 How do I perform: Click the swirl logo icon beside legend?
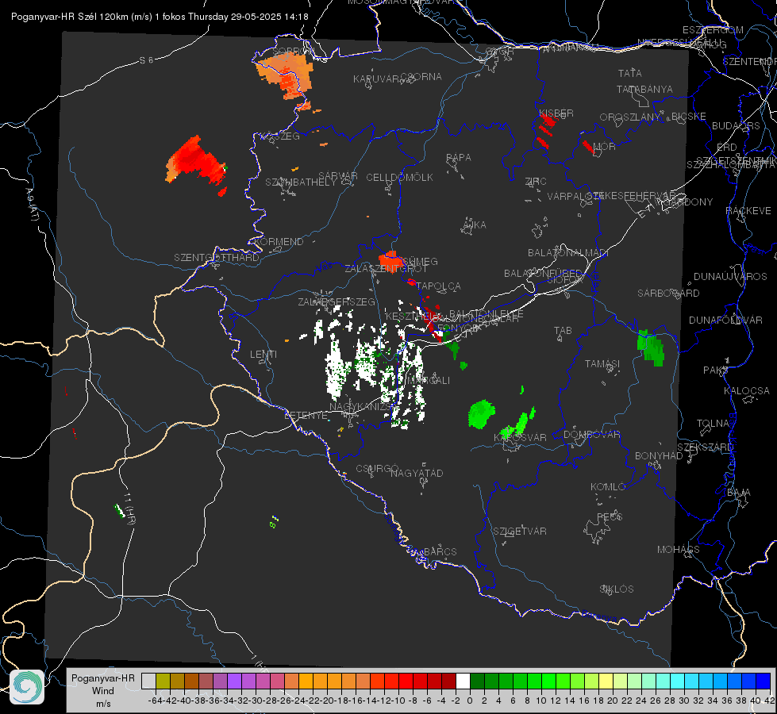click(x=27, y=687)
